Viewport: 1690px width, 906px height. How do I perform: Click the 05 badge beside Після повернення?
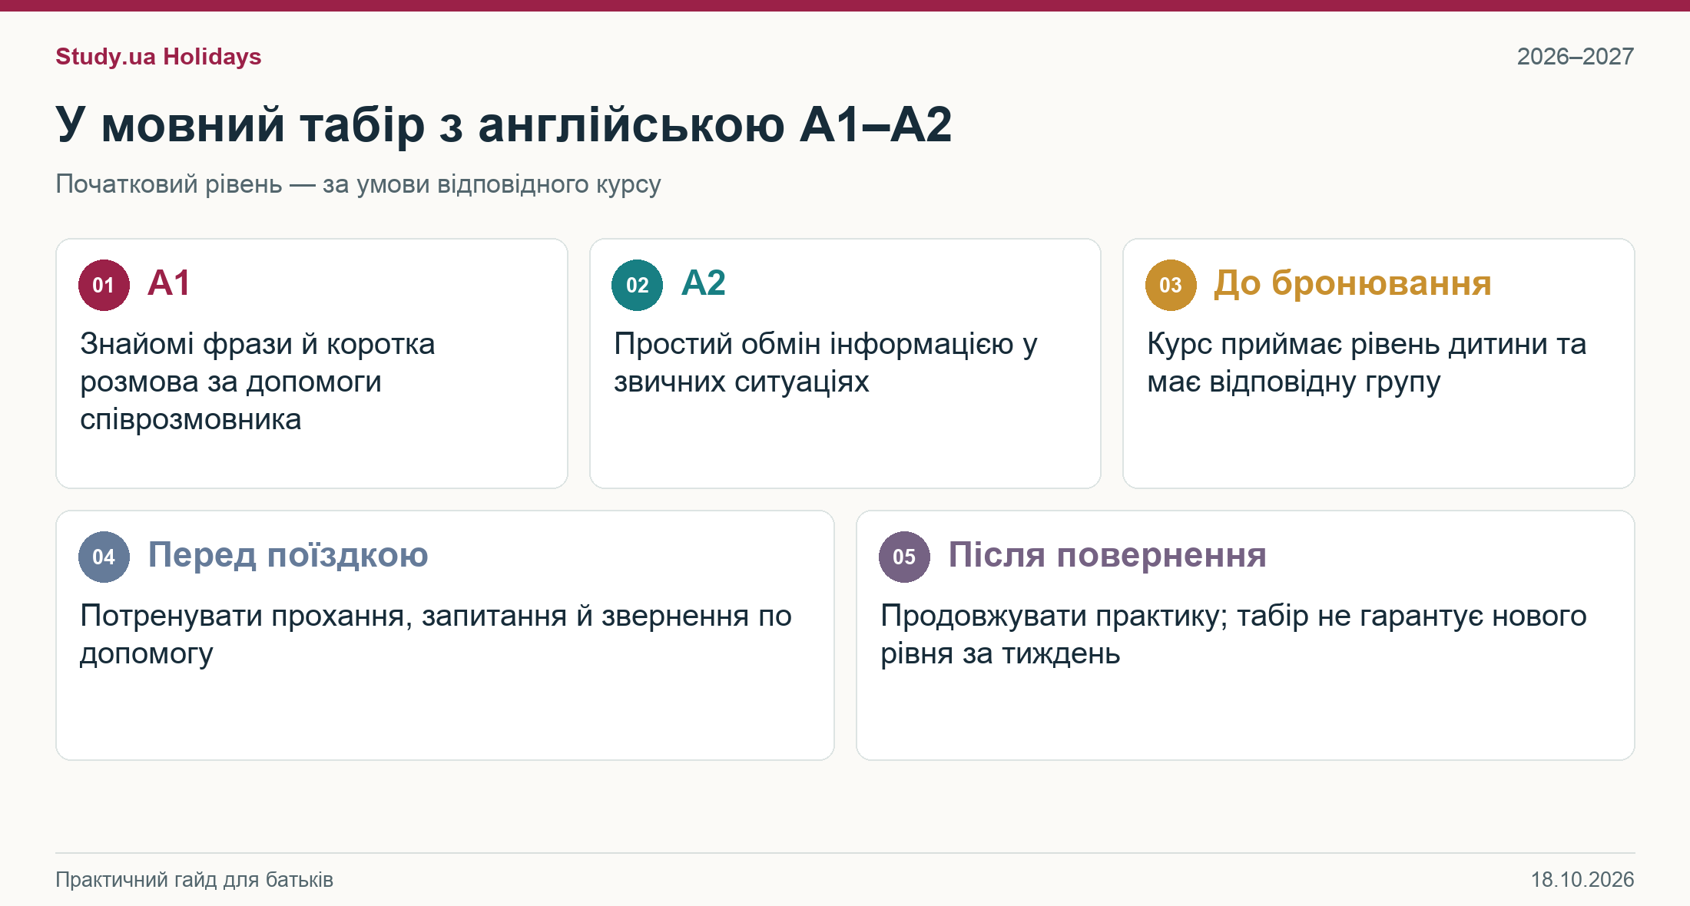[x=904, y=557]
